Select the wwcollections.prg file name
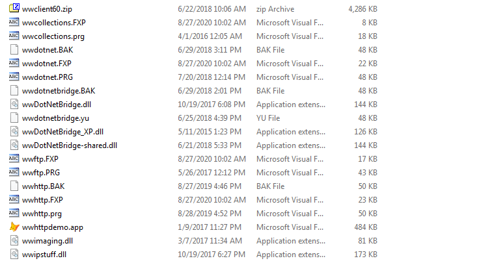Image resolution: width=477 pixels, height=263 pixels. pos(53,36)
